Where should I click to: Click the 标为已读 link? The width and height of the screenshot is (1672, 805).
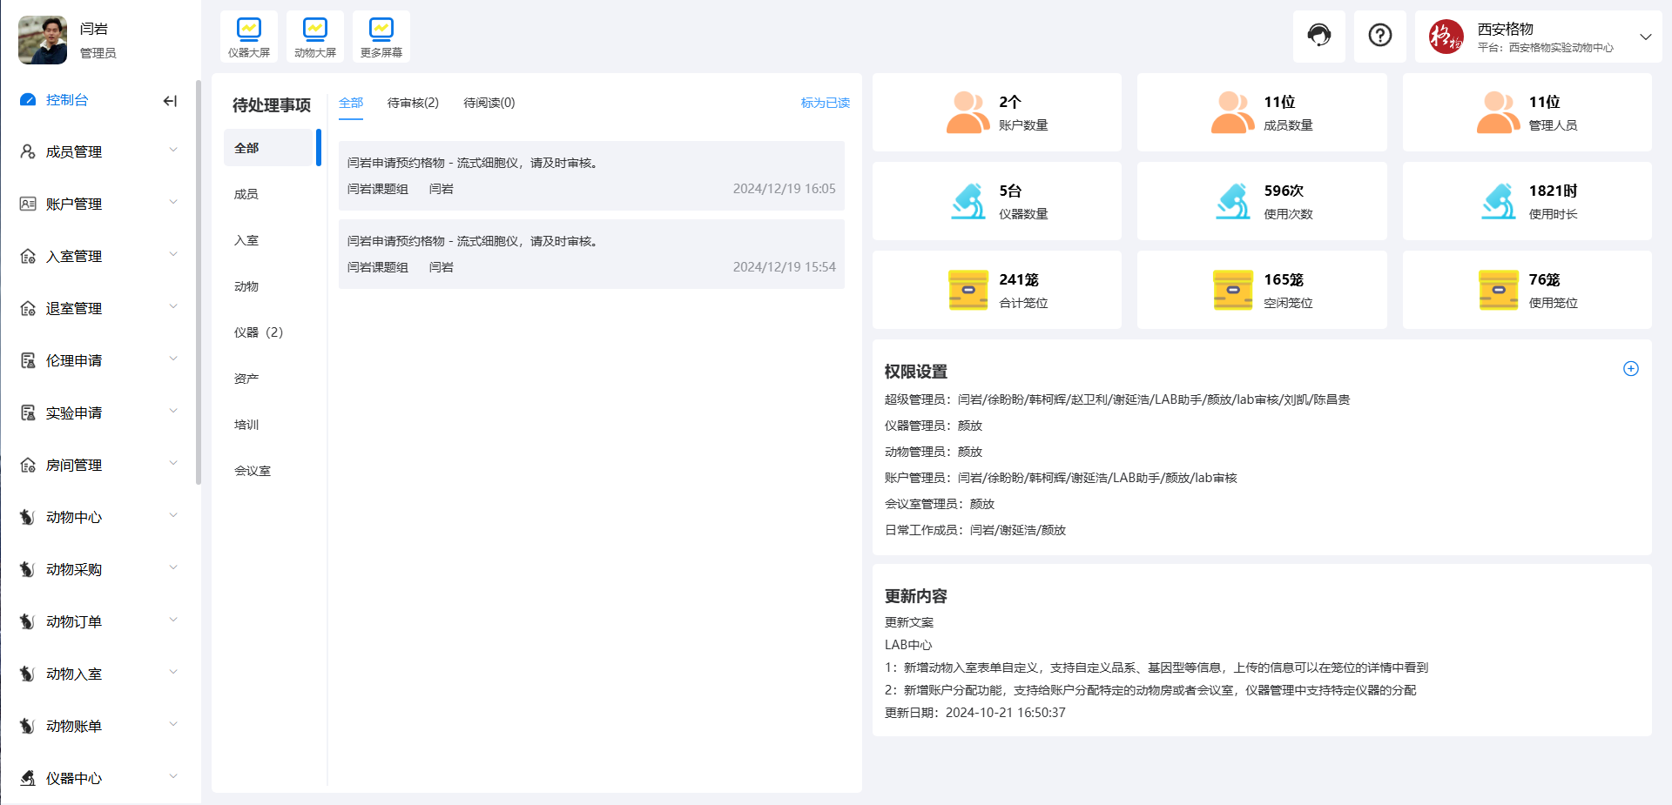click(824, 102)
